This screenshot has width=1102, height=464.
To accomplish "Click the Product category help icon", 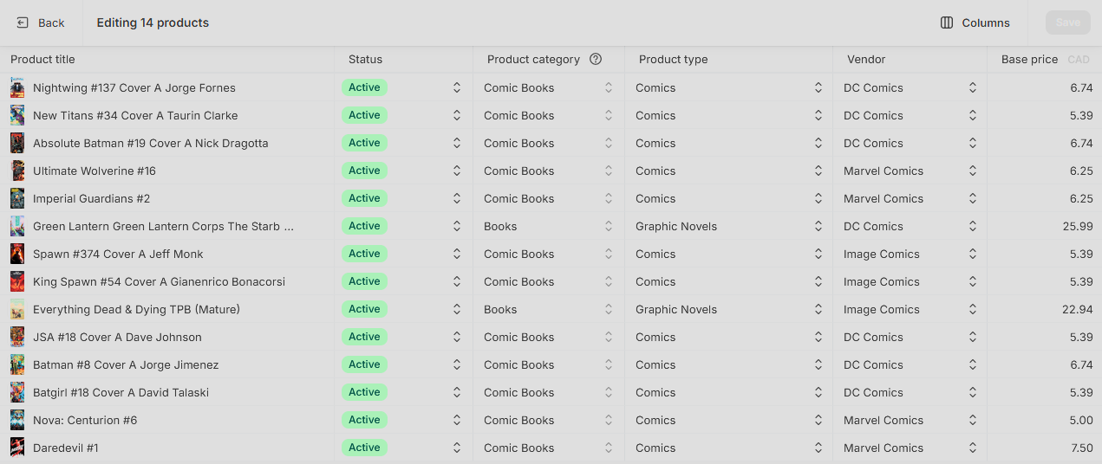I will tap(596, 60).
